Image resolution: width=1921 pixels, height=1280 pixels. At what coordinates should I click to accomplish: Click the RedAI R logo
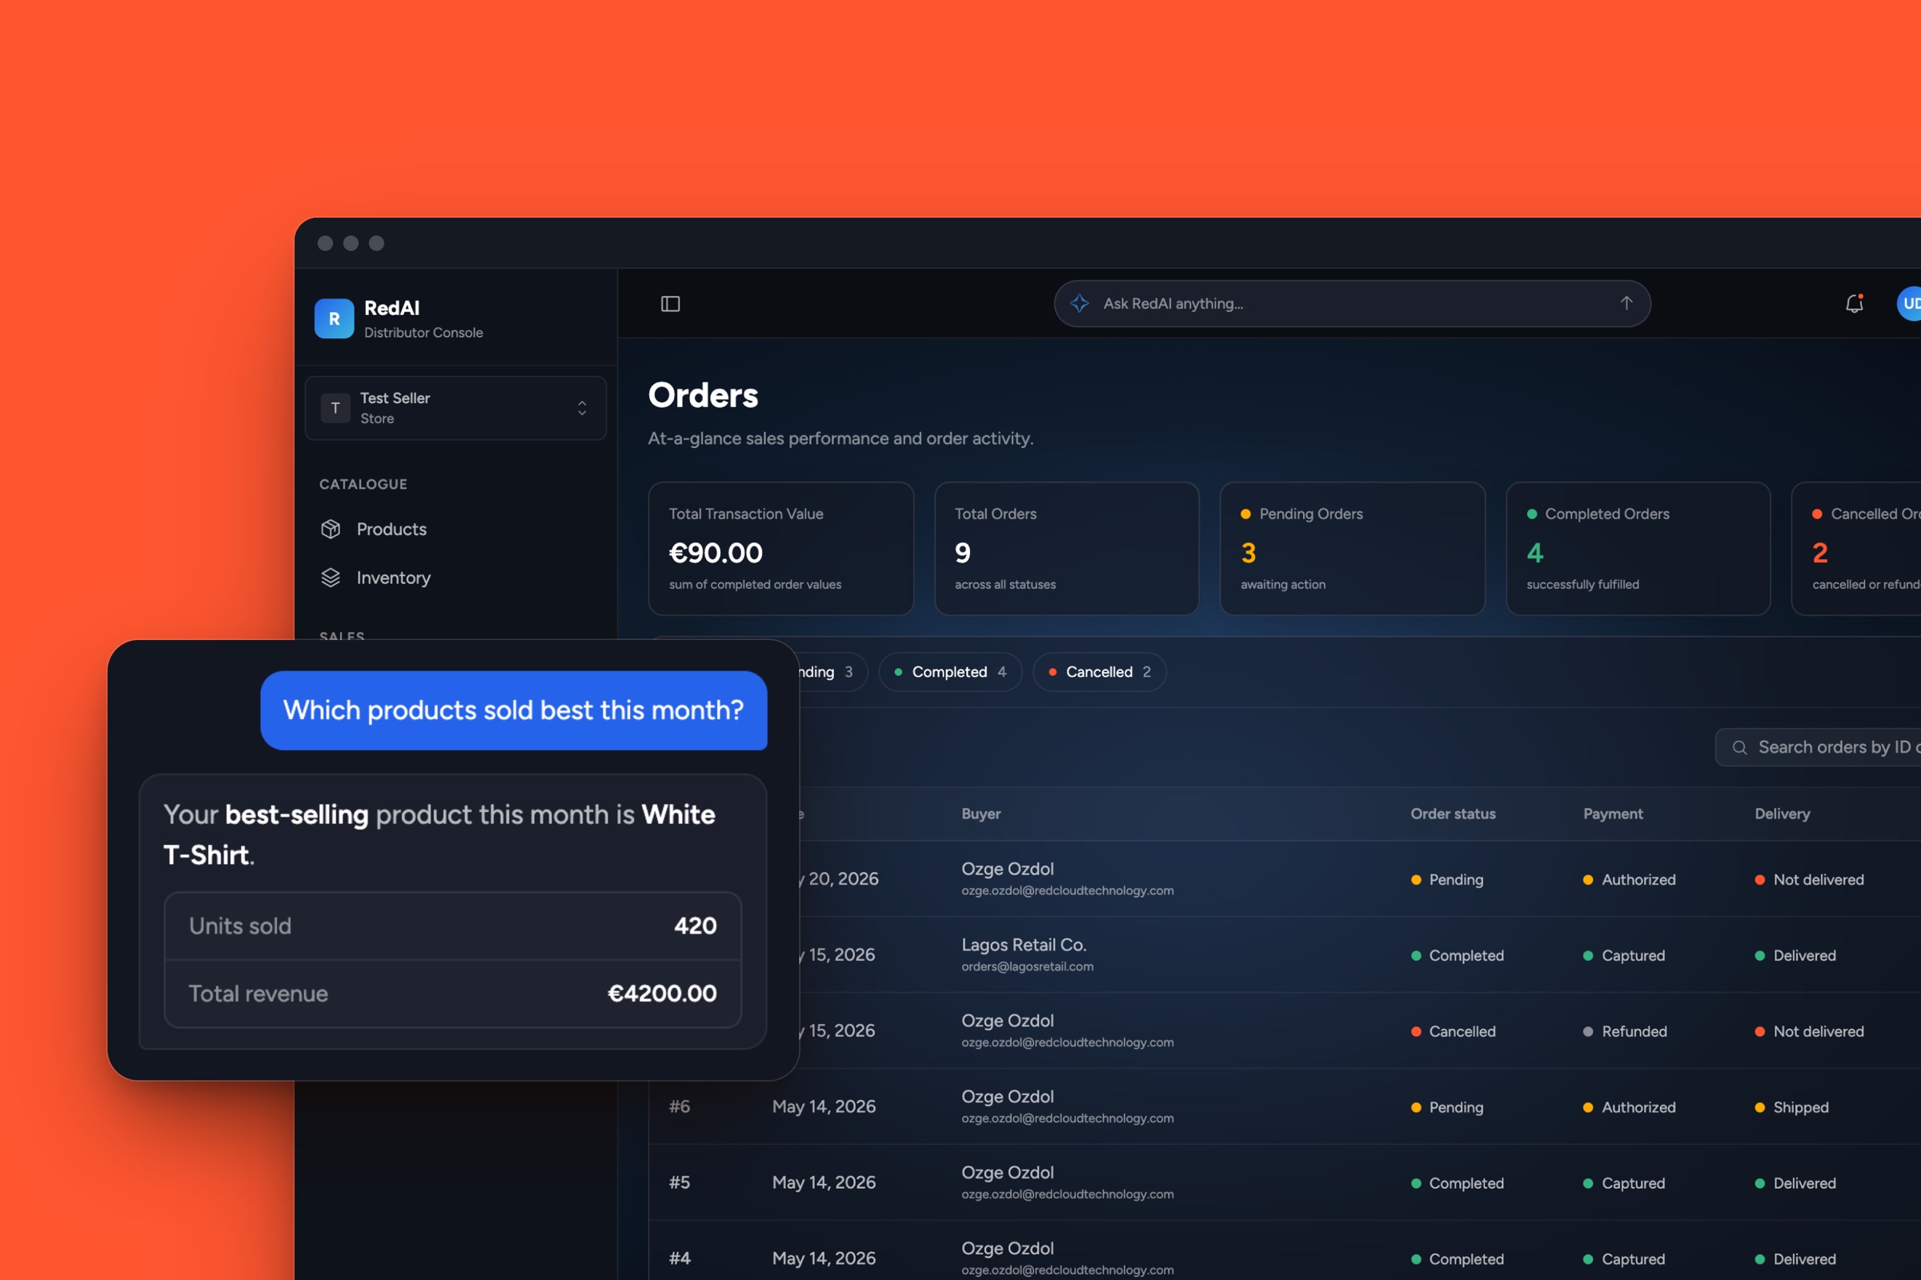point(334,318)
